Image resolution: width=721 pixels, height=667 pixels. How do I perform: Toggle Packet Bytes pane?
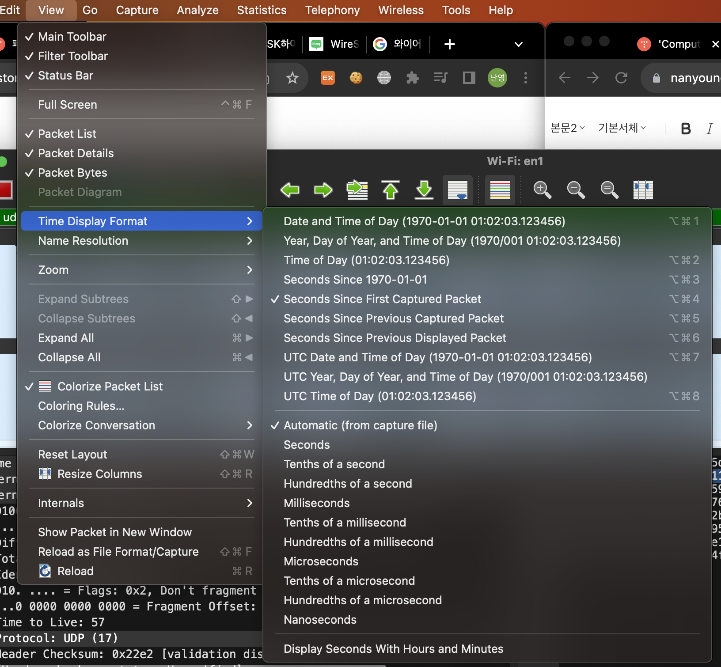[x=141, y=173]
